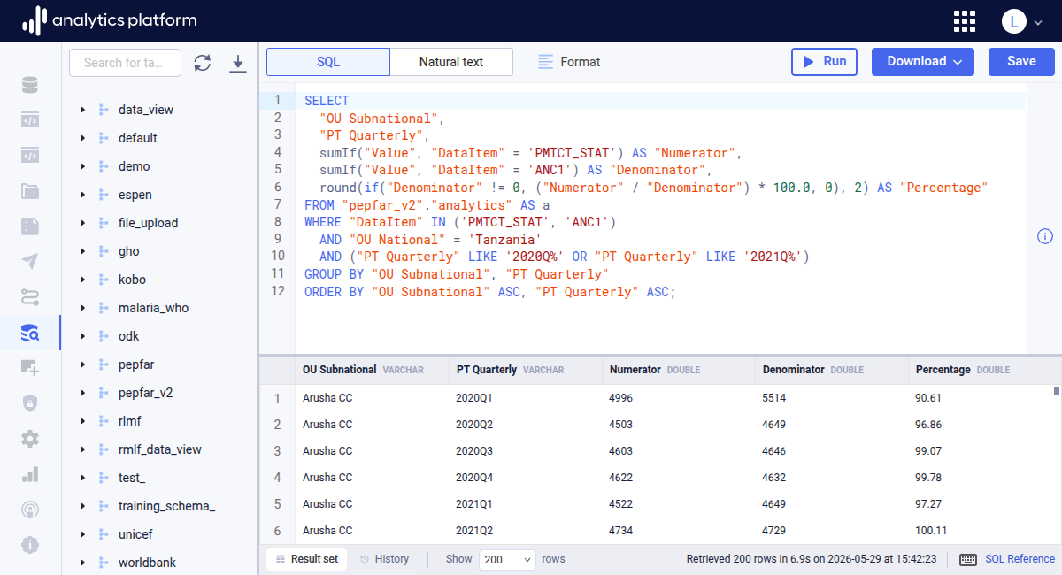The width and height of the screenshot is (1062, 575).
Task: Expand the espen schema
Action: pos(82,195)
